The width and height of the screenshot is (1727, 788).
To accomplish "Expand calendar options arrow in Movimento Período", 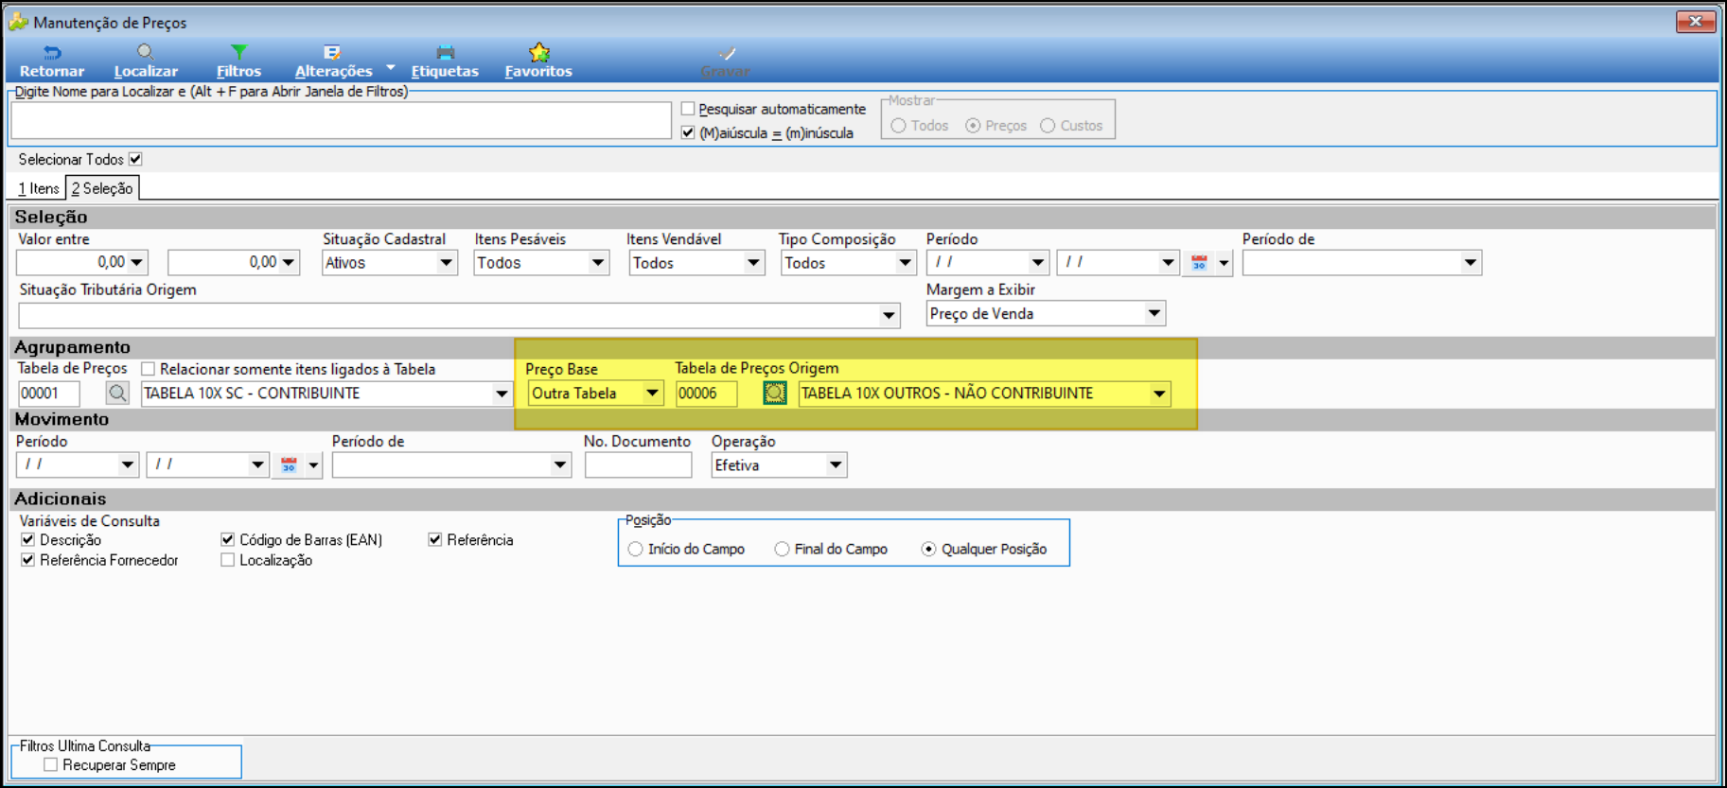I will [313, 464].
